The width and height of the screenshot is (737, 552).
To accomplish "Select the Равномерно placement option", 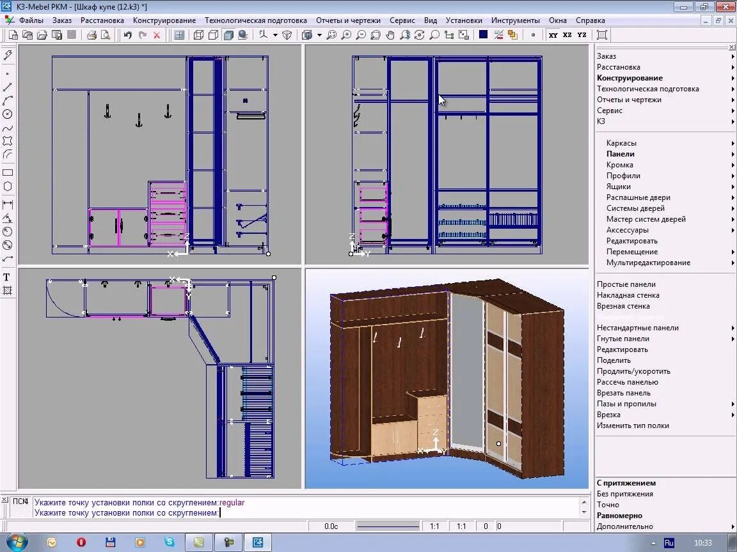I will 619,516.
